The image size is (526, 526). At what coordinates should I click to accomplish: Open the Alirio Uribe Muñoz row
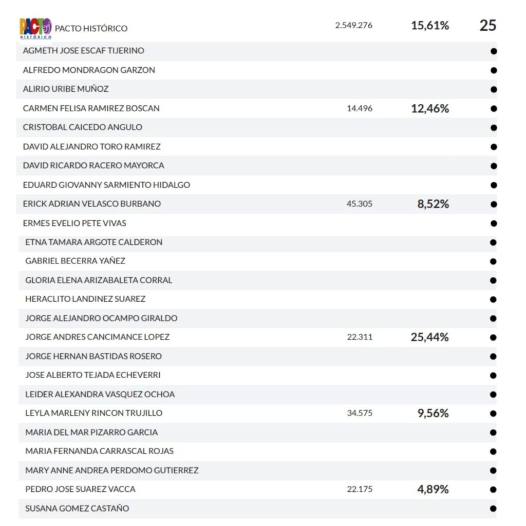click(x=66, y=89)
